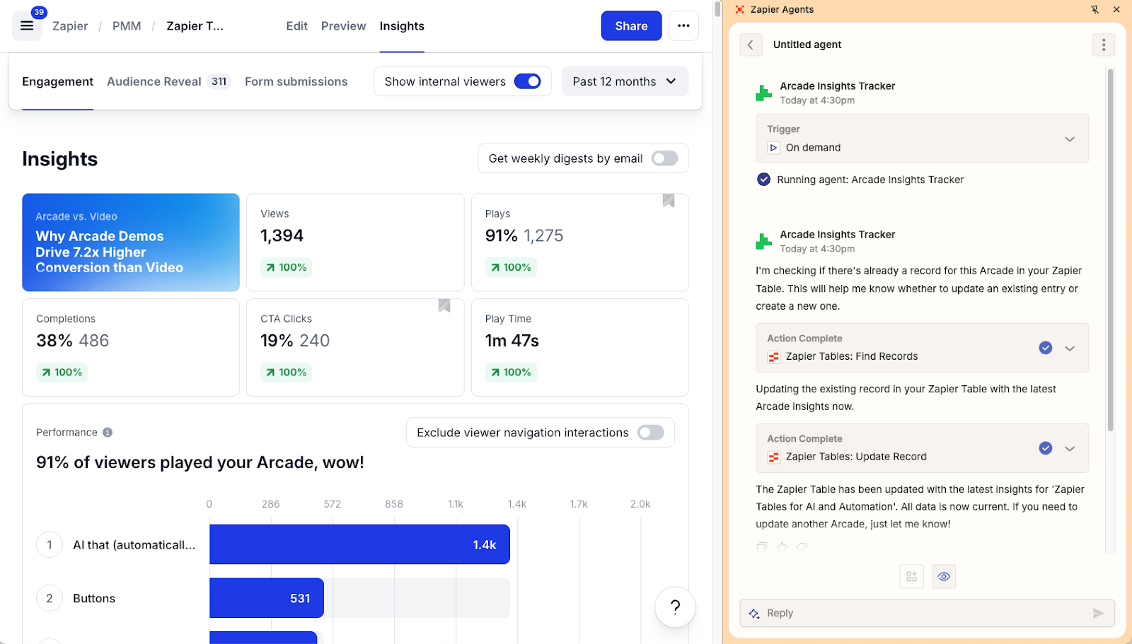1132x644 pixels.
Task: Select the Insights tab
Action: coord(402,26)
